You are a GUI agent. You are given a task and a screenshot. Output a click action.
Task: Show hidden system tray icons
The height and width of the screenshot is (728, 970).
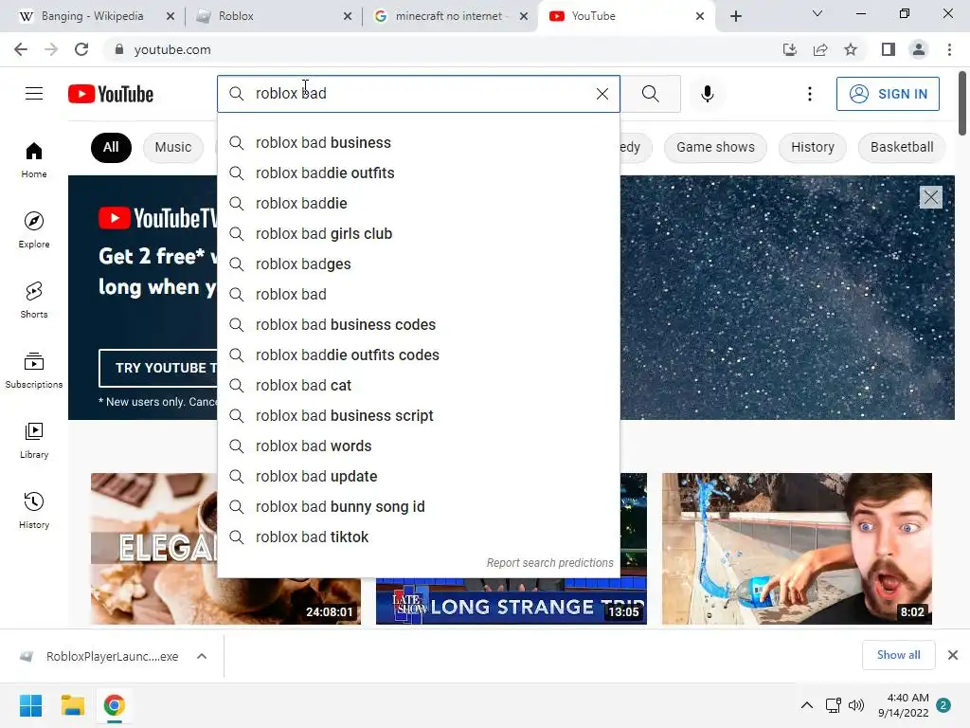point(807,705)
